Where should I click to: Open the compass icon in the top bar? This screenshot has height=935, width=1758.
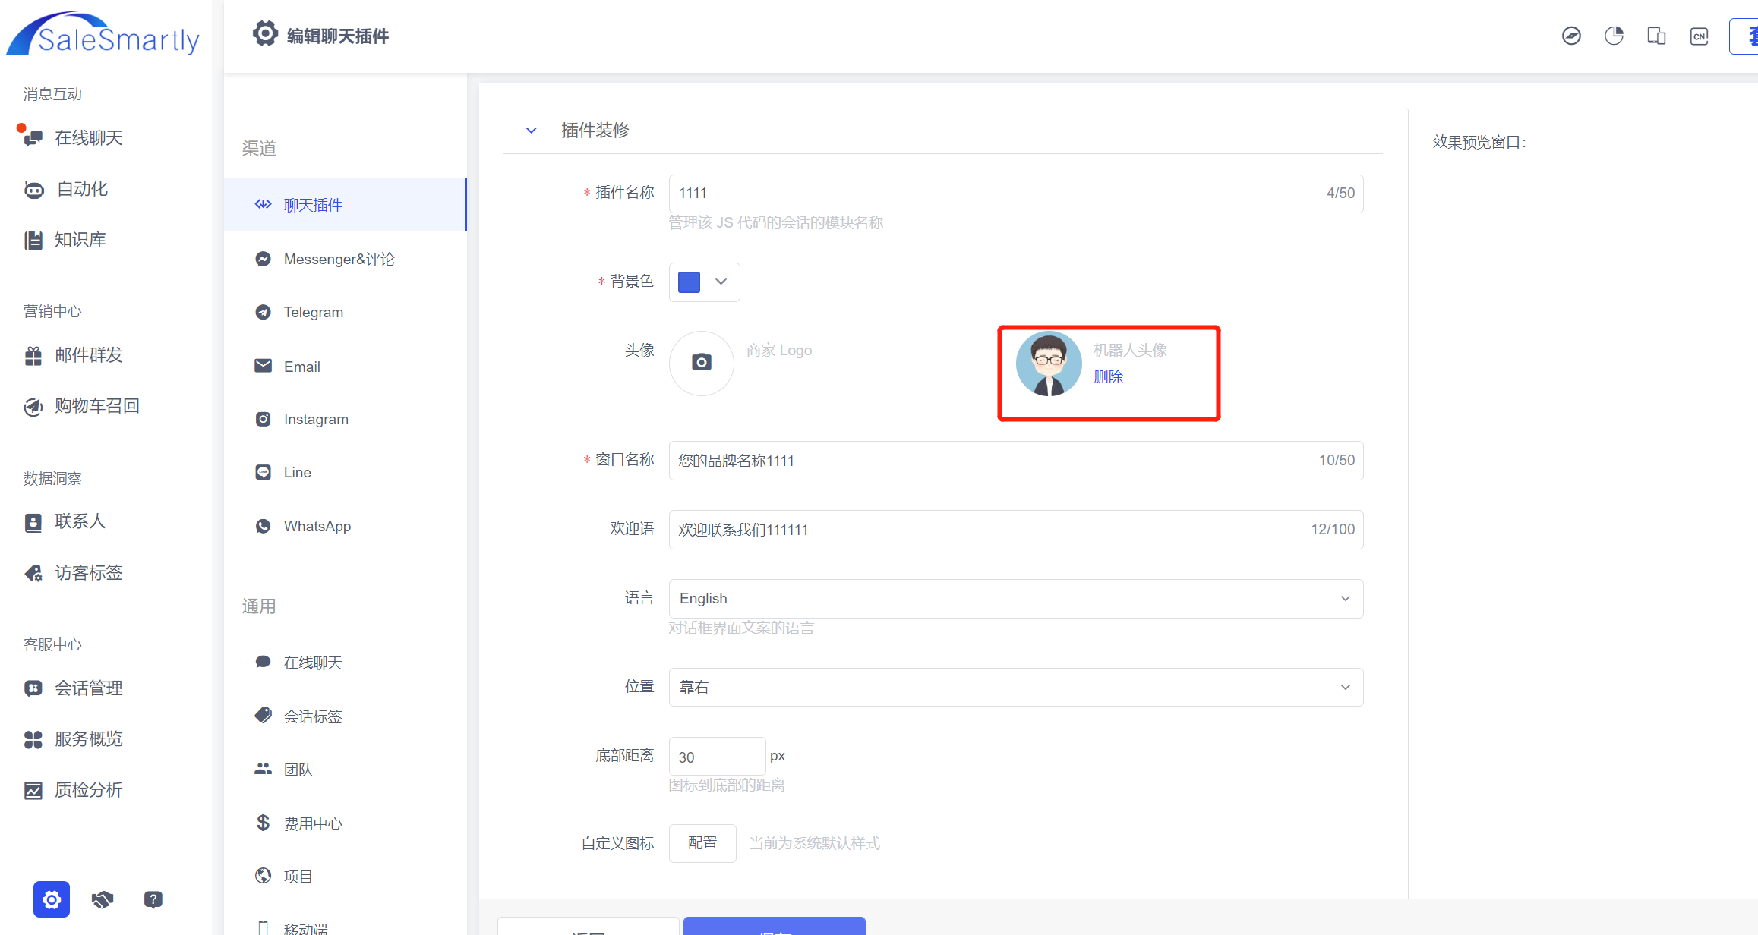pos(1571,36)
